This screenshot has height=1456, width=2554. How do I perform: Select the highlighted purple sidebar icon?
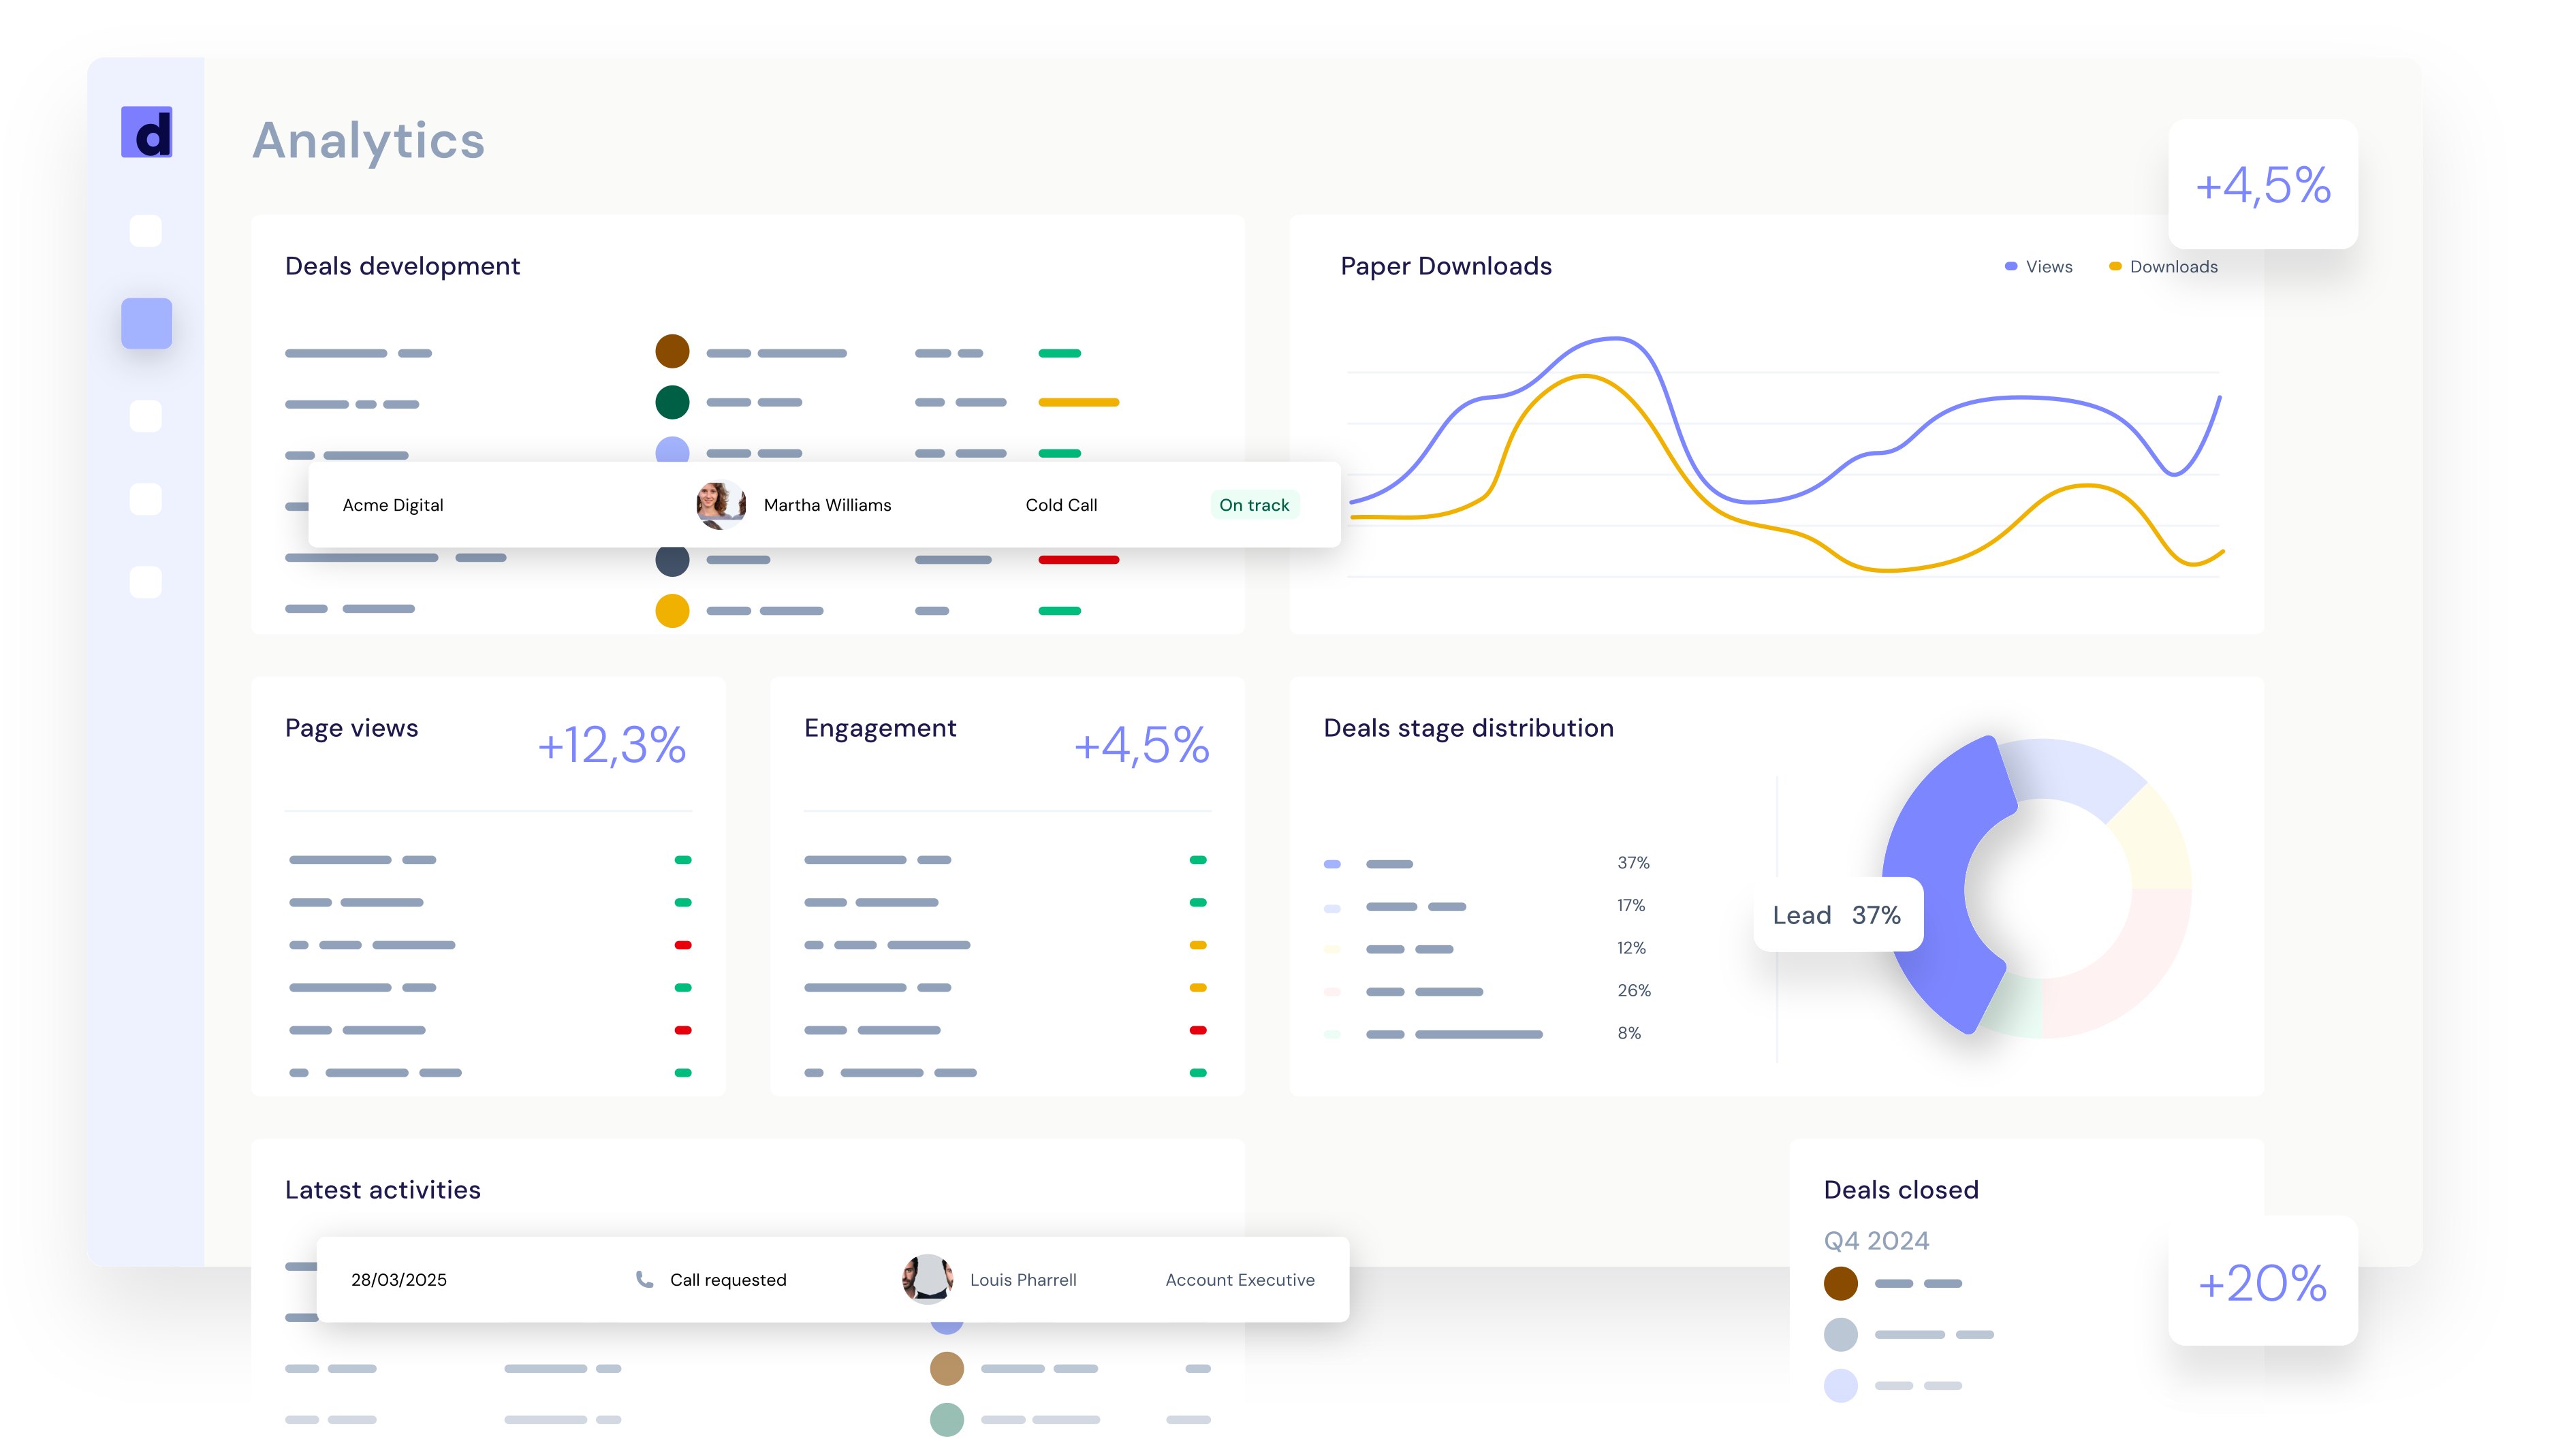click(x=146, y=323)
